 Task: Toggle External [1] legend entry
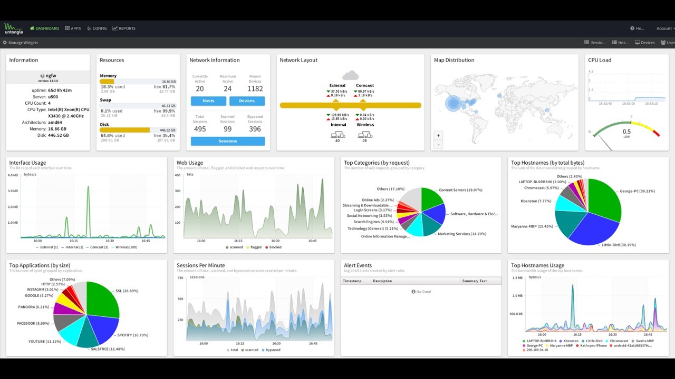[46, 247]
